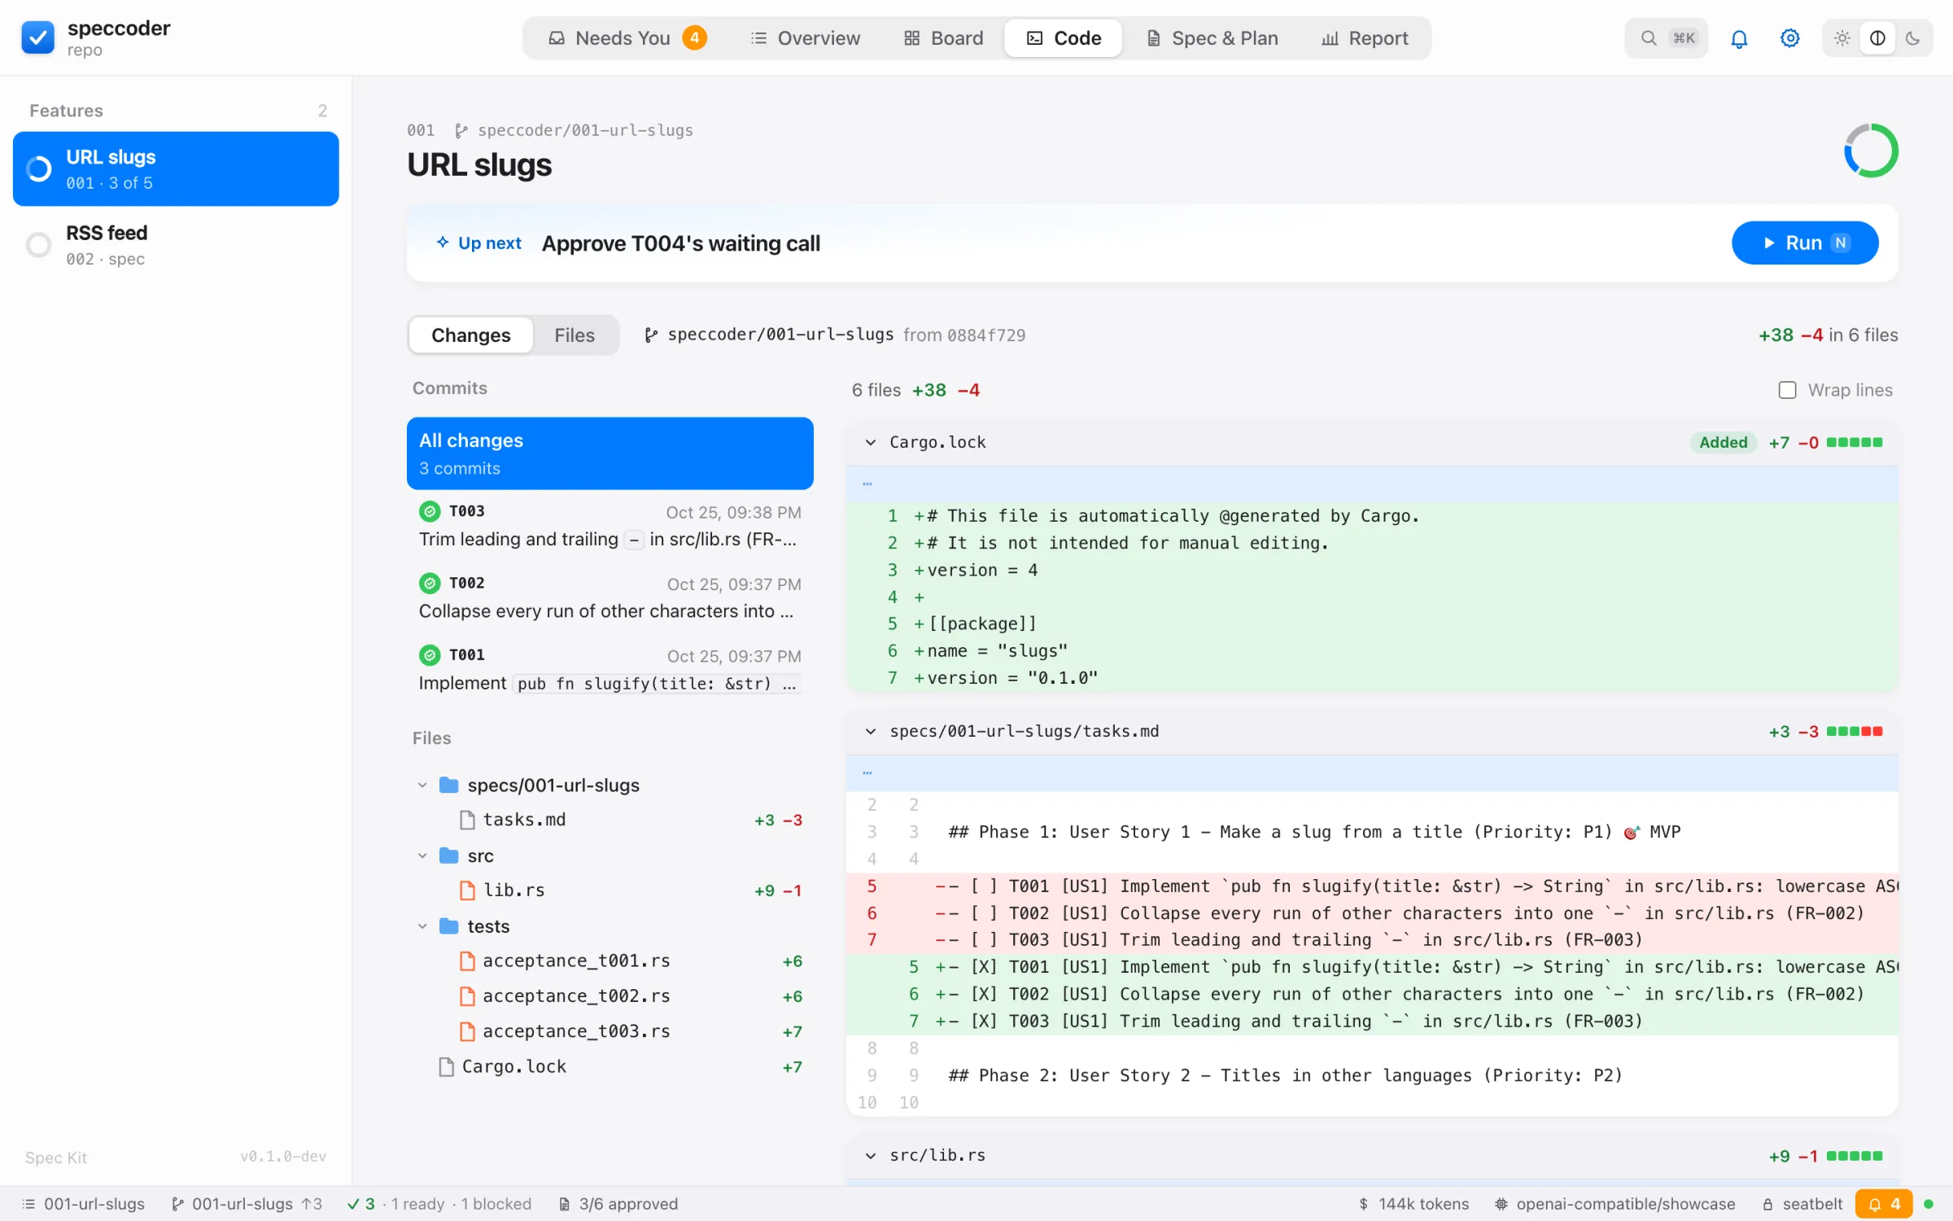The width and height of the screenshot is (1953, 1221).
Task: Open the T002 commit entry
Action: pyautogui.click(x=609, y=597)
